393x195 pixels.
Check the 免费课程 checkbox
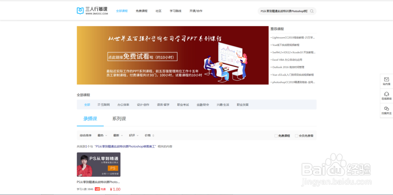click(276, 136)
